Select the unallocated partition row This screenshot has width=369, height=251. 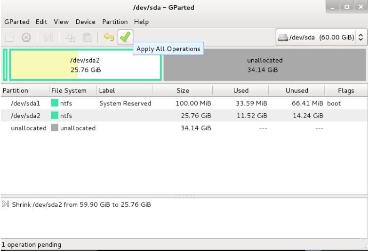[x=184, y=128]
